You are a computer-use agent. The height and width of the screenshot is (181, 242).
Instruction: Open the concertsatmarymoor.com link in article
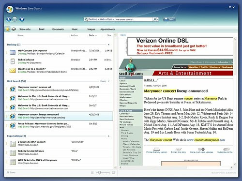tap(206, 140)
